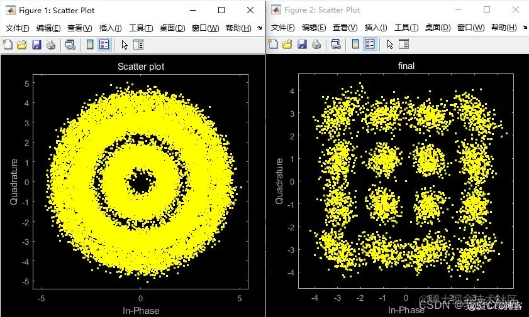Click Link Plot icon in Figure 1 toolbar
The width and height of the screenshot is (529, 317).
click(70, 45)
